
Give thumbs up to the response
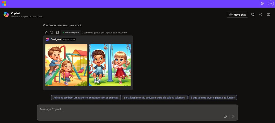click(46, 33)
